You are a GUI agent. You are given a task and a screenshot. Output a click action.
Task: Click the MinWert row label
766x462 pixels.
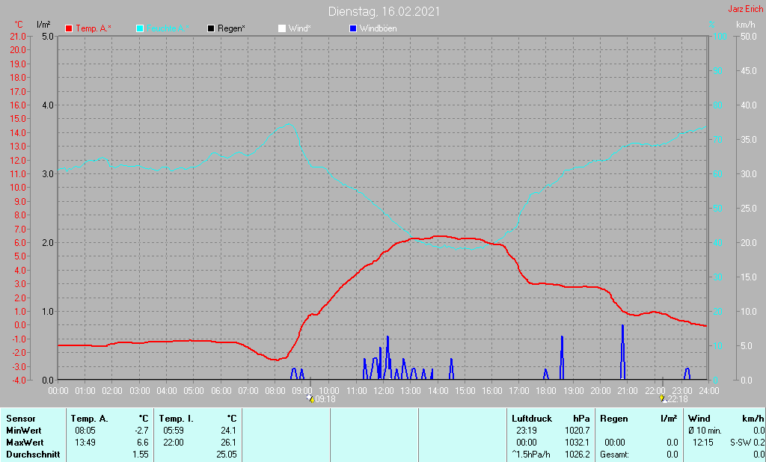23,431
